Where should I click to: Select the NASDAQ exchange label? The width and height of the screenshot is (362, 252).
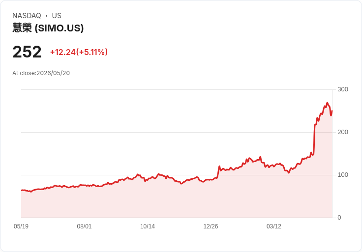point(27,16)
